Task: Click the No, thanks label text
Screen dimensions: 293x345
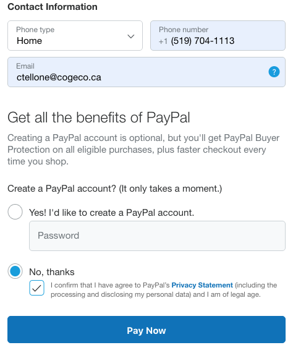Action: [52, 272]
